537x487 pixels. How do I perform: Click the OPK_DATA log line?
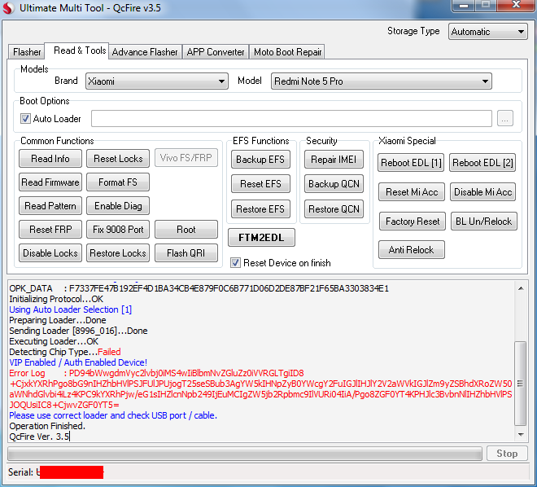[x=199, y=288]
